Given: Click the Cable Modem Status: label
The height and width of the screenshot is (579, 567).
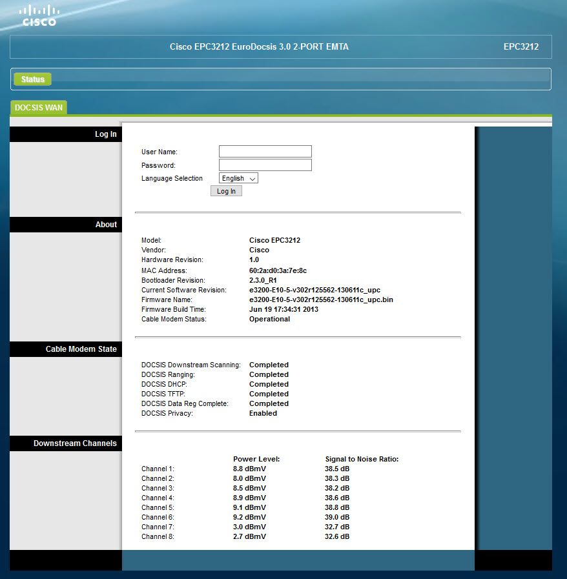Looking at the screenshot, I should tap(174, 319).
